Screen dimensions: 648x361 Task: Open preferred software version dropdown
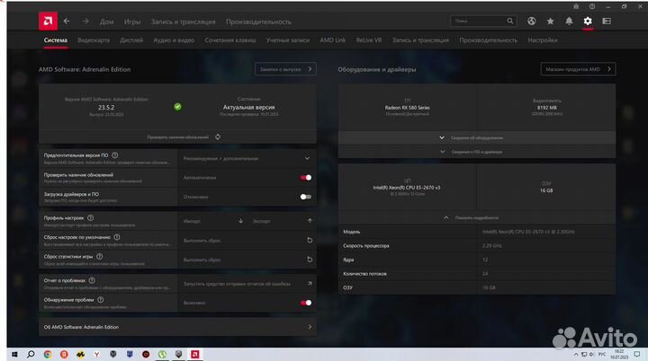coord(247,158)
